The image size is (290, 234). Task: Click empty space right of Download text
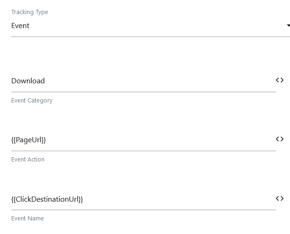(159, 81)
